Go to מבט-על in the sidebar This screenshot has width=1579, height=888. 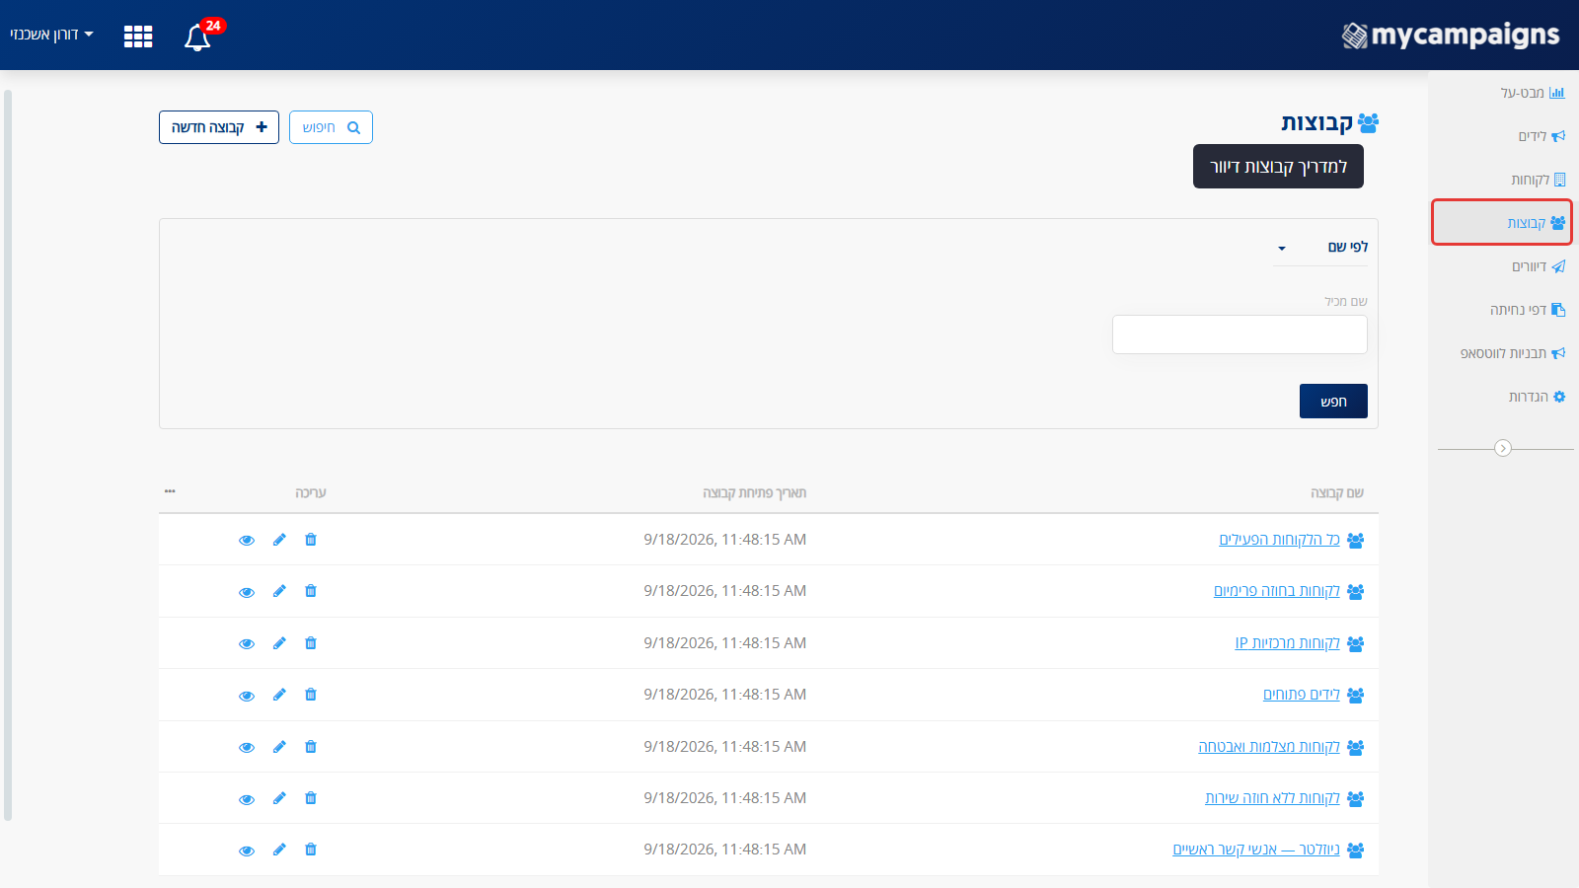[x=1532, y=93]
